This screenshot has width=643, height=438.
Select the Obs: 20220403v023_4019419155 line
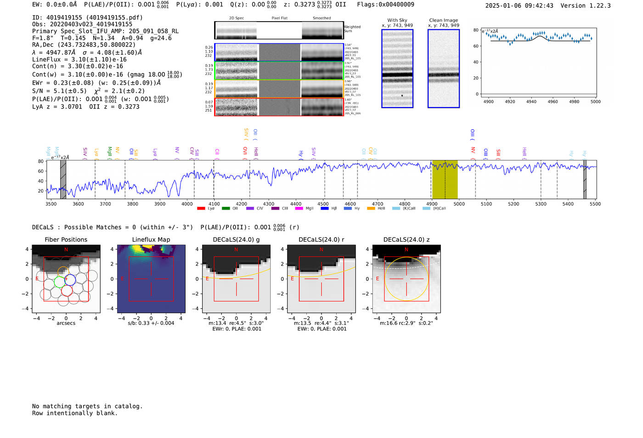[x=82, y=24]
